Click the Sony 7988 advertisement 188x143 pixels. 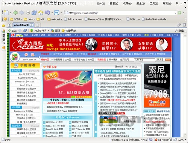(x=157, y=86)
